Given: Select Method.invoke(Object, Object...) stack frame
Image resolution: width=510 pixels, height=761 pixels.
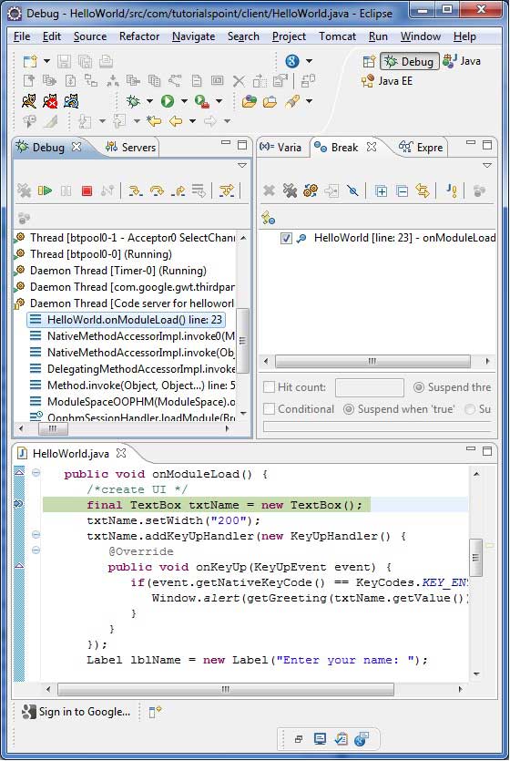Looking at the screenshot, I should [x=132, y=386].
